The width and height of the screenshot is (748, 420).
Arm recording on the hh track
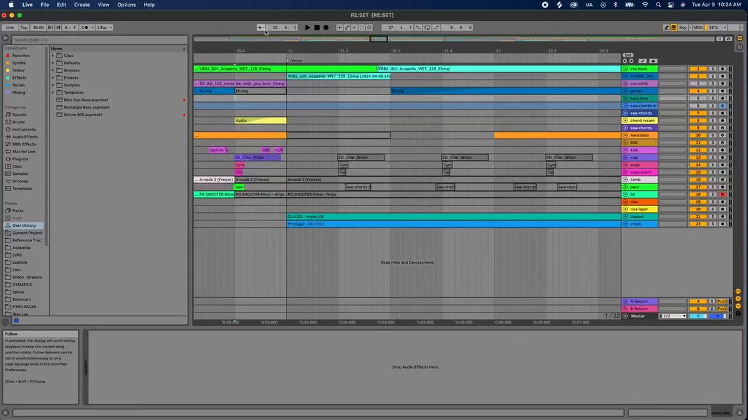click(722, 195)
